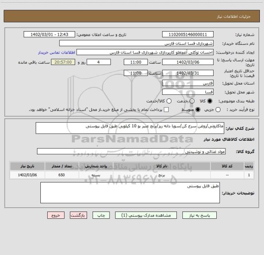Click the بسته unit cell
The height and width of the screenshot is (255, 264).
click(96, 175)
